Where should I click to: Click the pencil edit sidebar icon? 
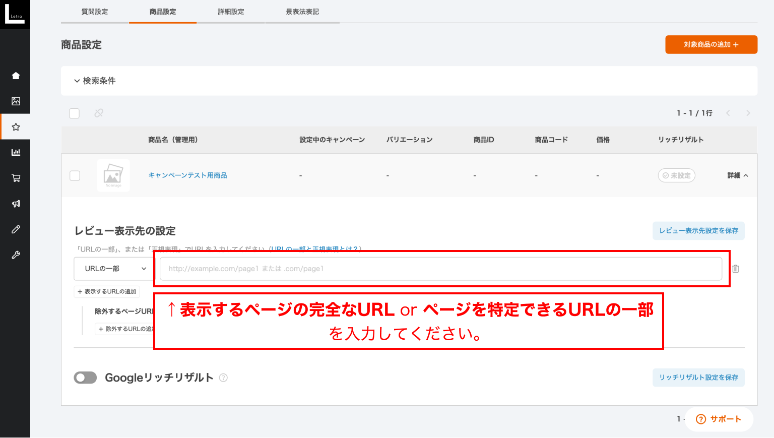[x=16, y=229]
